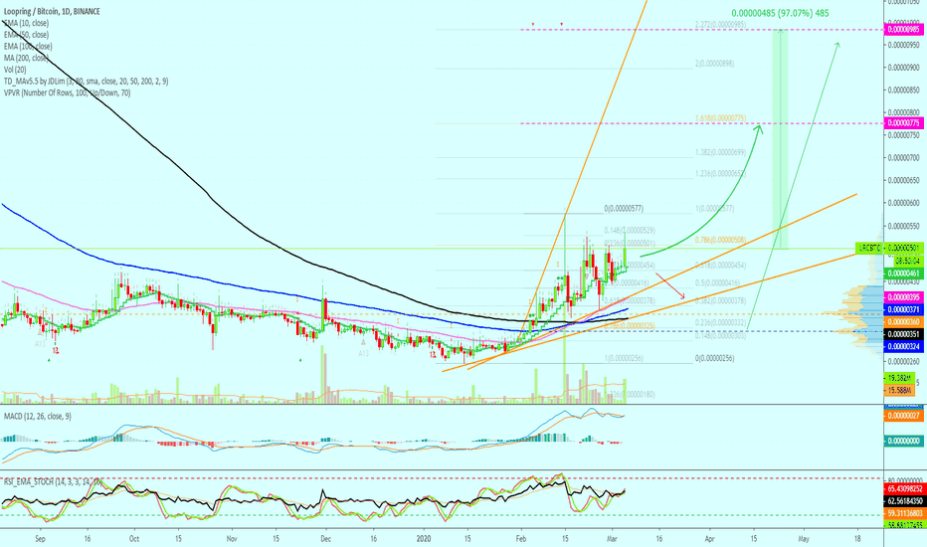
Task: Click the blue 0.00000324 price label
Action: click(x=903, y=346)
